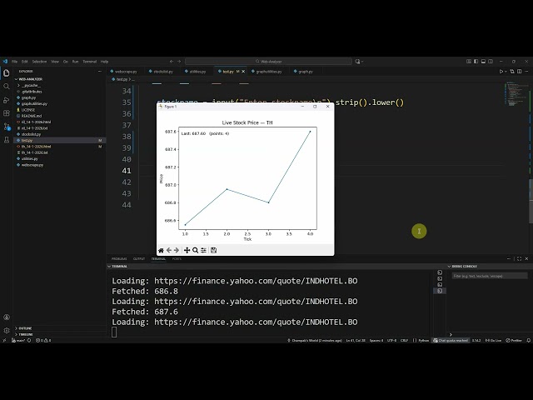Go back with title bar arrow
The image size is (533, 400).
172,62
